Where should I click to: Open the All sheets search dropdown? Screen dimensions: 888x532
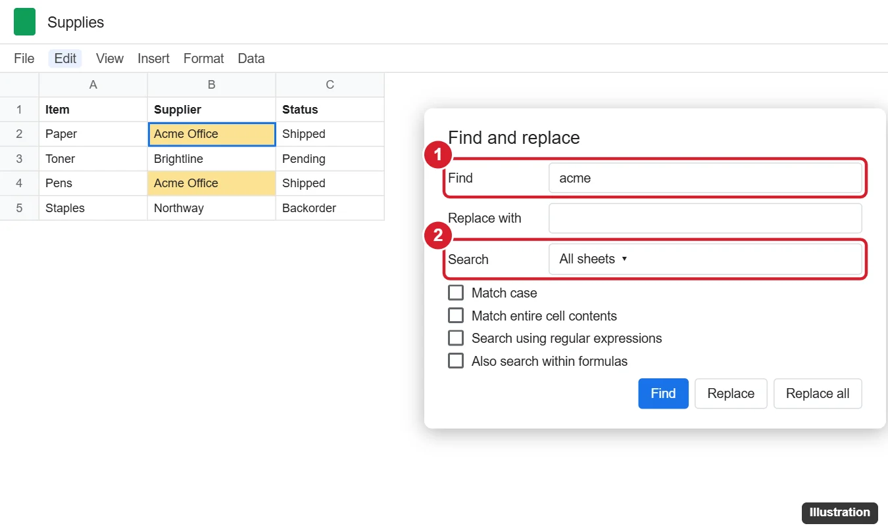click(705, 259)
